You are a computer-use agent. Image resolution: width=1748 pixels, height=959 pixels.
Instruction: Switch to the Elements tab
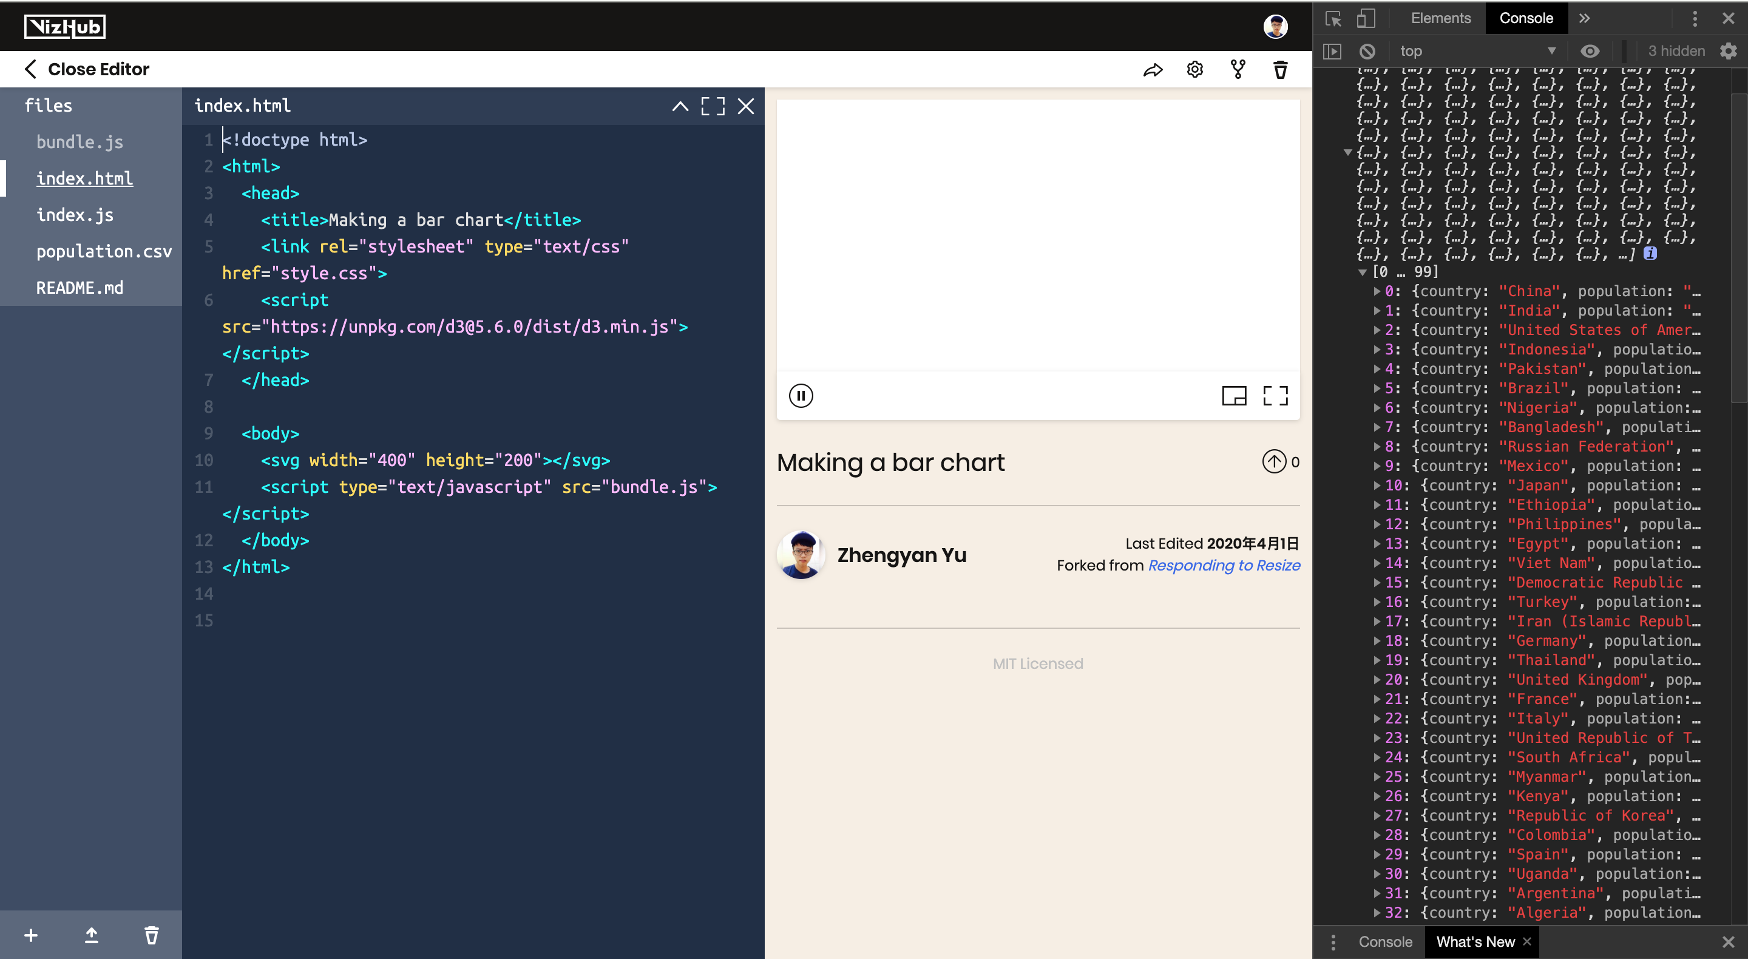pos(1441,18)
